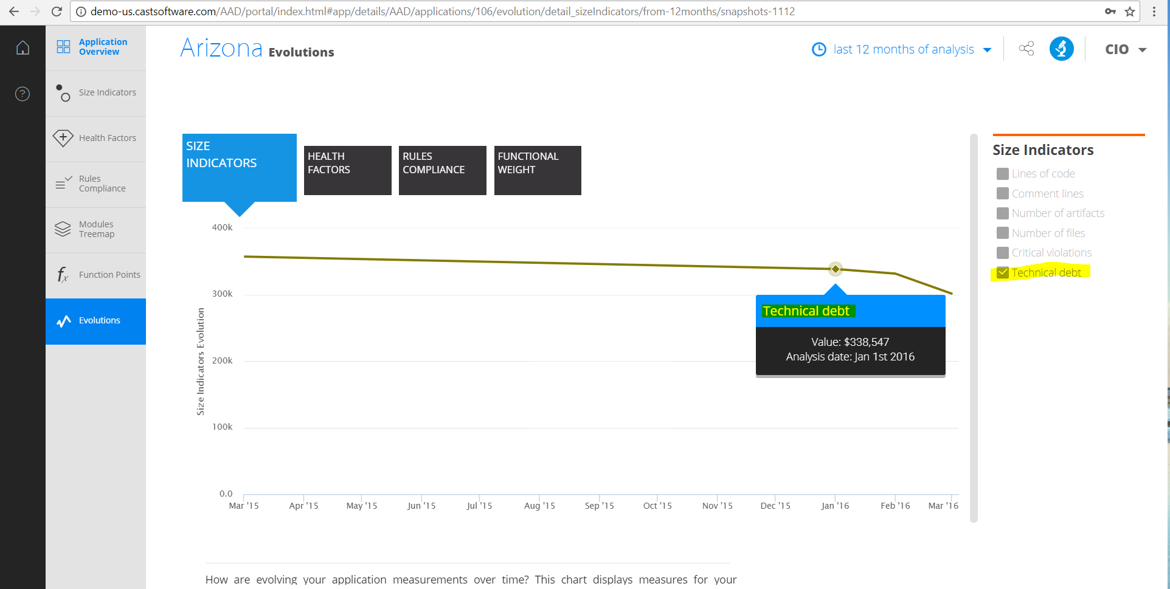Uncheck the Technical debt checkbox
Image resolution: width=1170 pixels, height=589 pixels.
1003,273
